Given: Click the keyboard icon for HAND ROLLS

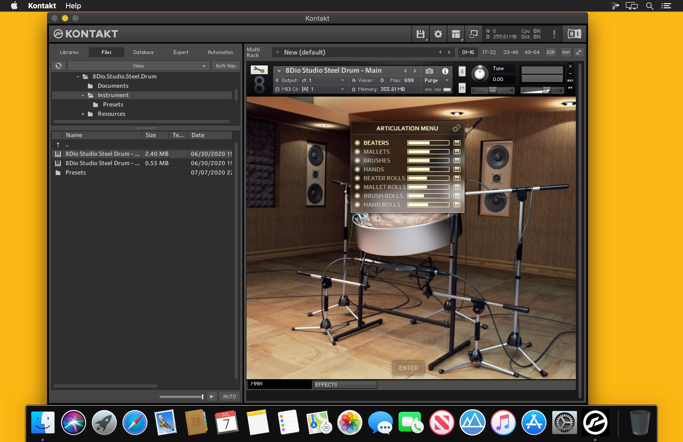Looking at the screenshot, I should point(457,205).
